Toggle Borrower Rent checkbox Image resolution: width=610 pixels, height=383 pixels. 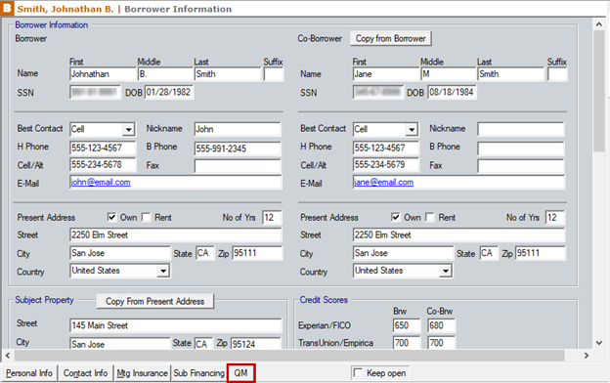pos(147,217)
